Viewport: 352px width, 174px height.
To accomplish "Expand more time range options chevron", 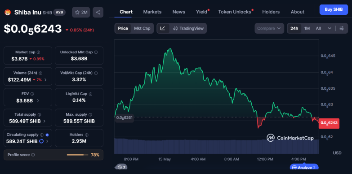I will click(330, 28).
